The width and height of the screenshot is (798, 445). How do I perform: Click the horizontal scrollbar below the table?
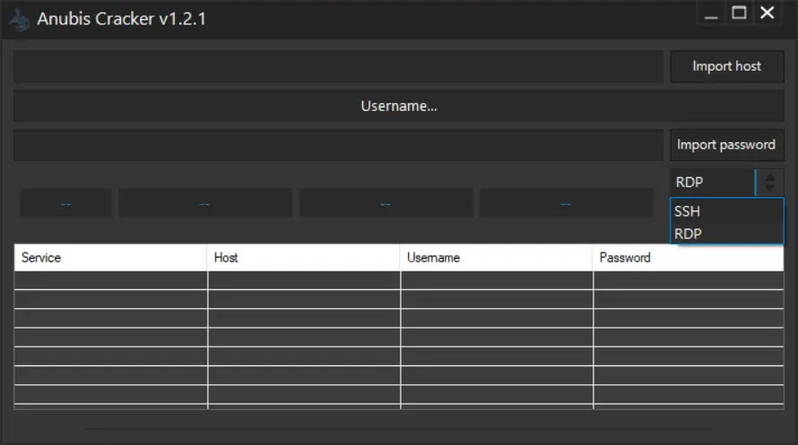coord(398,430)
